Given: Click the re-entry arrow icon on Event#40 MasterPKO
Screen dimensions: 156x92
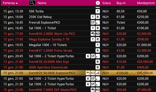Looking at the screenshot, I should pos(93,90).
